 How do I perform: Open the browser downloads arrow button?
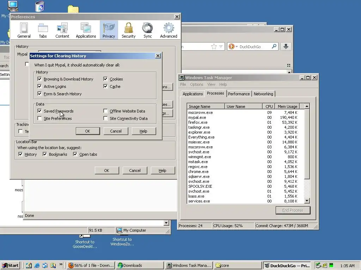(x=286, y=46)
